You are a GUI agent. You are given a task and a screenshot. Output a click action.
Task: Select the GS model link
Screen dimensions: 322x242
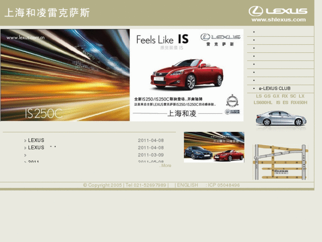[267, 96]
